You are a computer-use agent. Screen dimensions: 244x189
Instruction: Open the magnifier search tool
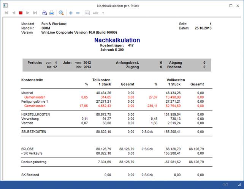click(61, 13)
